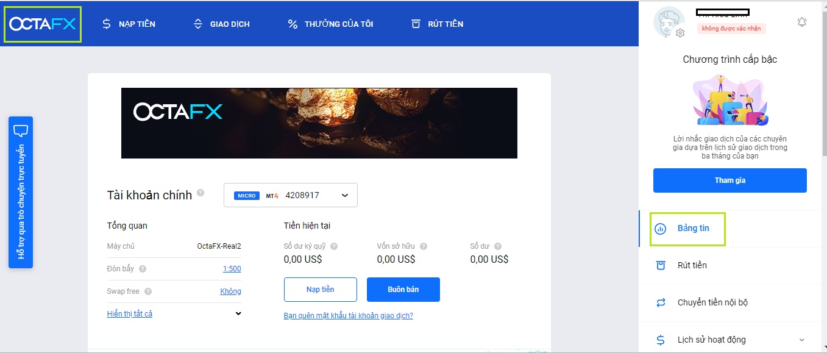Click the user avatar picture
Image resolution: width=827 pixels, height=353 pixels.
669,23
